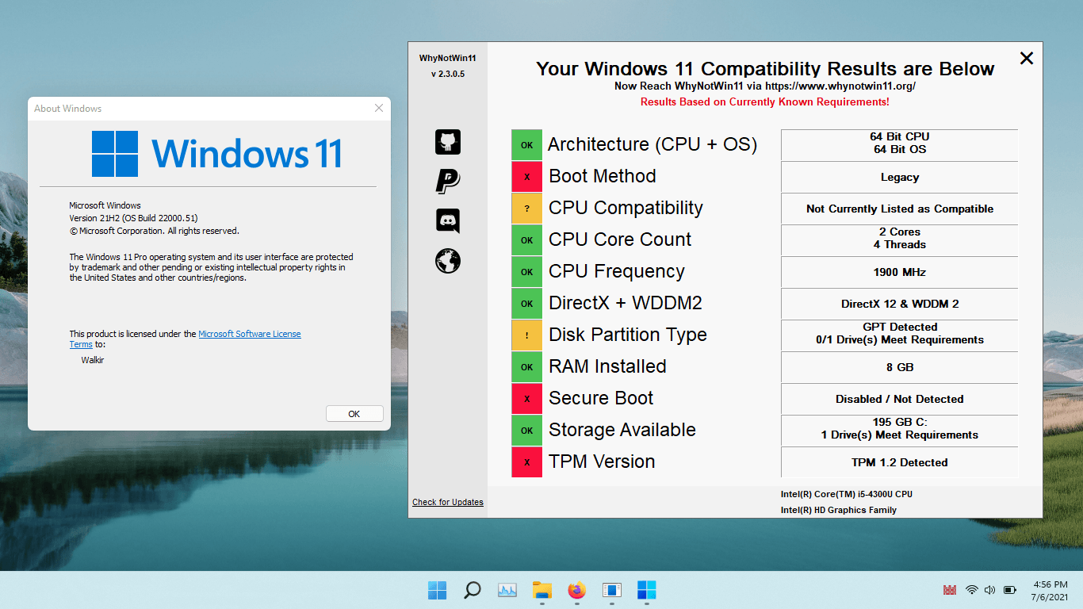
Task: Open the Discord icon in WhyNotWin11
Action: point(448,220)
